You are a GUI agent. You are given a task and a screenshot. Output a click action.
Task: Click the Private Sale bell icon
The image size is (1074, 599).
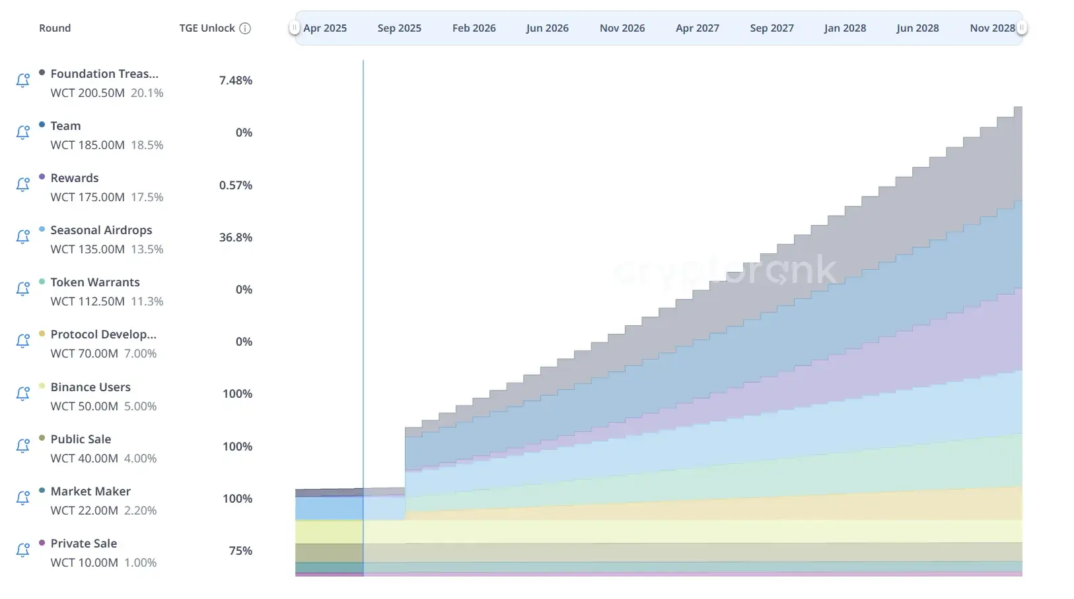click(23, 550)
